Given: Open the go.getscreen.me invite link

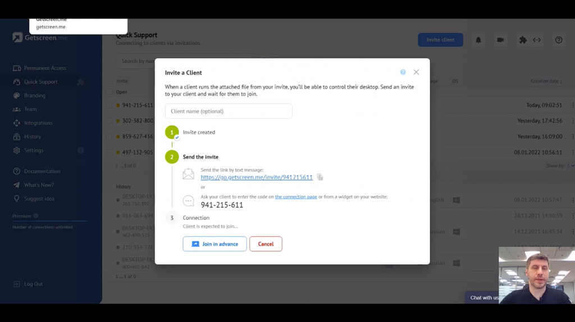Looking at the screenshot, I should [x=257, y=177].
